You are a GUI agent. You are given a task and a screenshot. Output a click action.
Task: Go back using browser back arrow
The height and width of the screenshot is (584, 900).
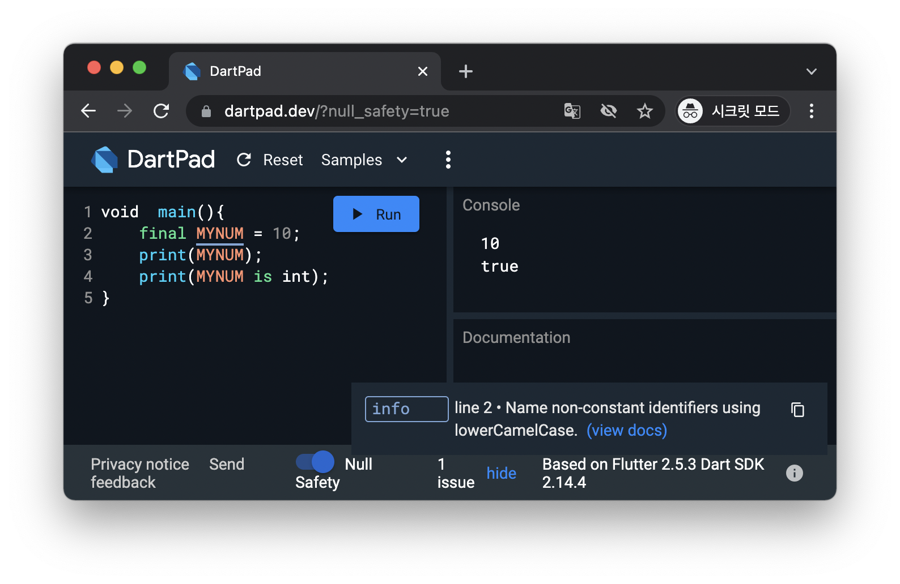pyautogui.click(x=88, y=111)
